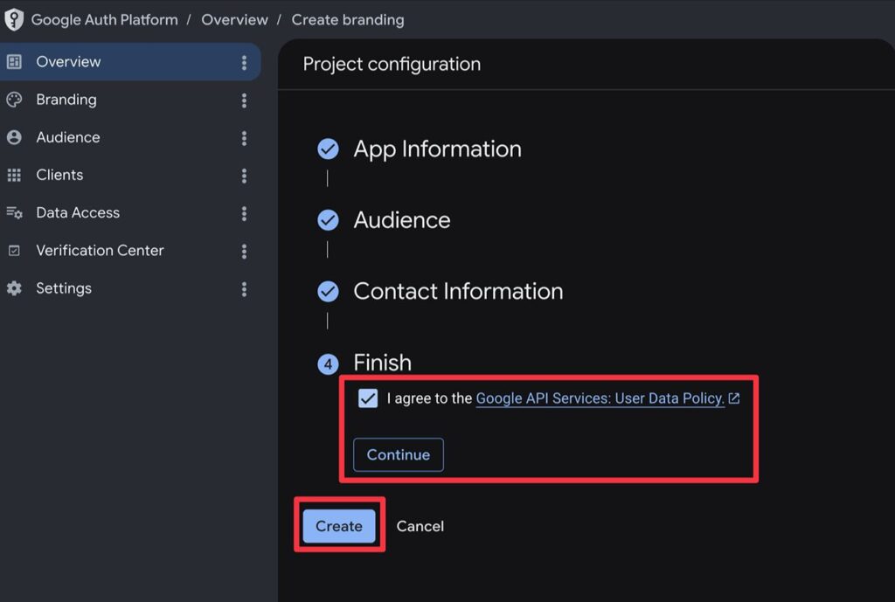Click the Continue button
Image resolution: width=895 pixels, height=602 pixels.
(399, 455)
